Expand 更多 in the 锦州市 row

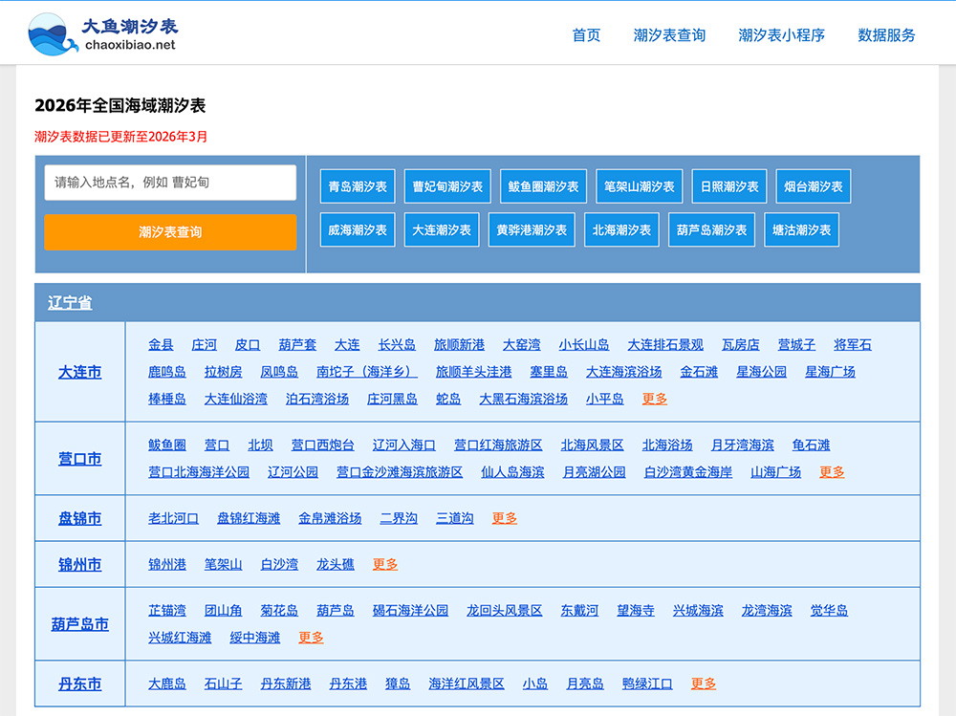tap(384, 565)
